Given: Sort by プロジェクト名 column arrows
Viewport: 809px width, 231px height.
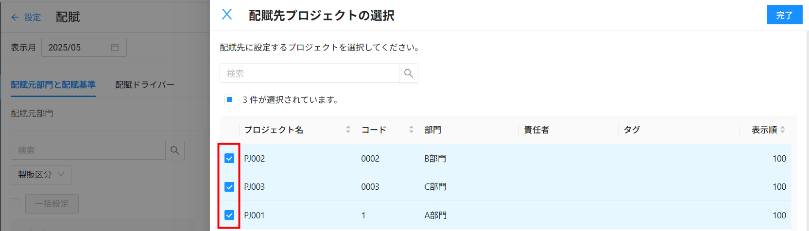Looking at the screenshot, I should click(x=348, y=130).
